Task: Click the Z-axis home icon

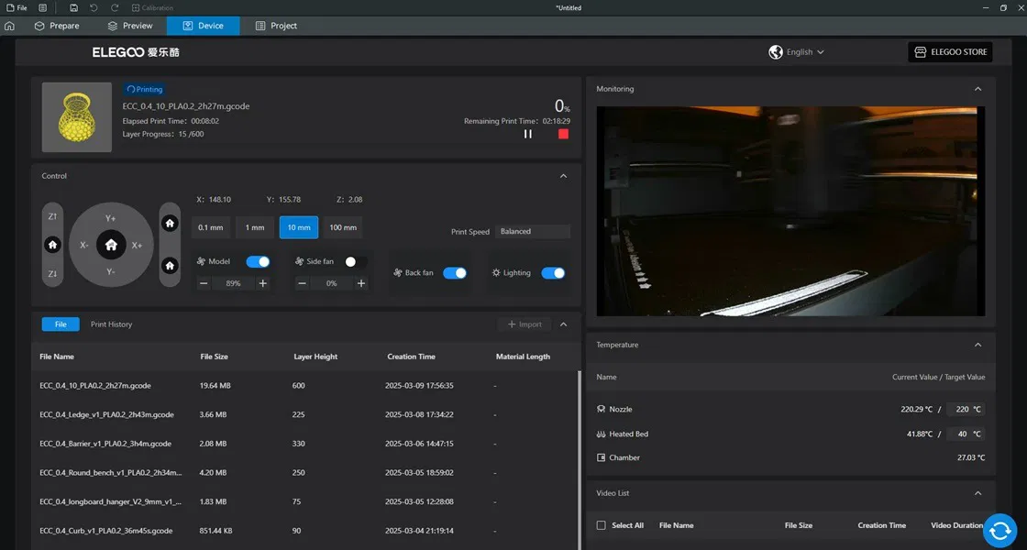Action: (52, 245)
